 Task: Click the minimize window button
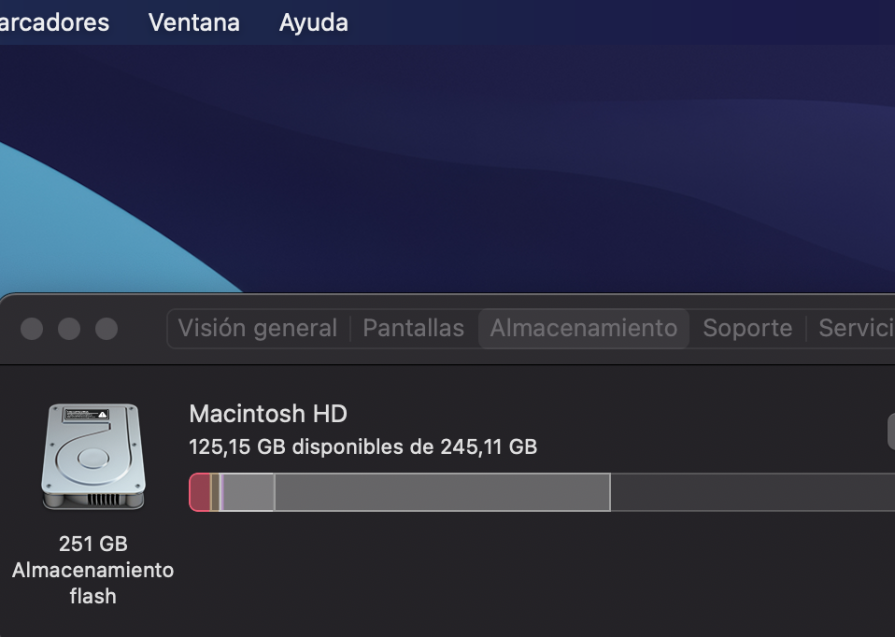(69, 329)
